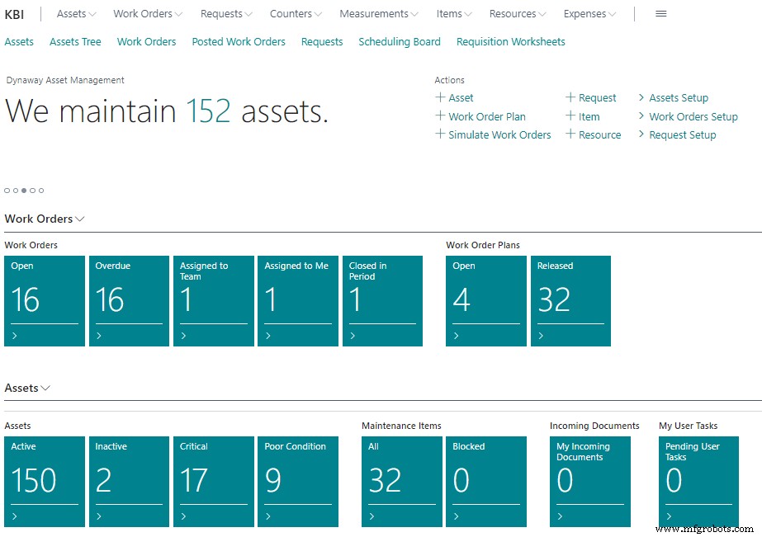The width and height of the screenshot is (762, 537).
Task: Click the plus icon beside Request
Action: (571, 97)
